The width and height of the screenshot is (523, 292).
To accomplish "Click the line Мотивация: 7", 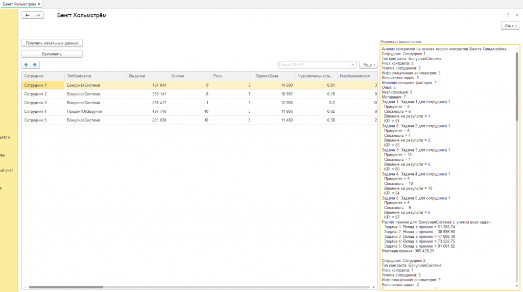I will [x=394, y=97].
